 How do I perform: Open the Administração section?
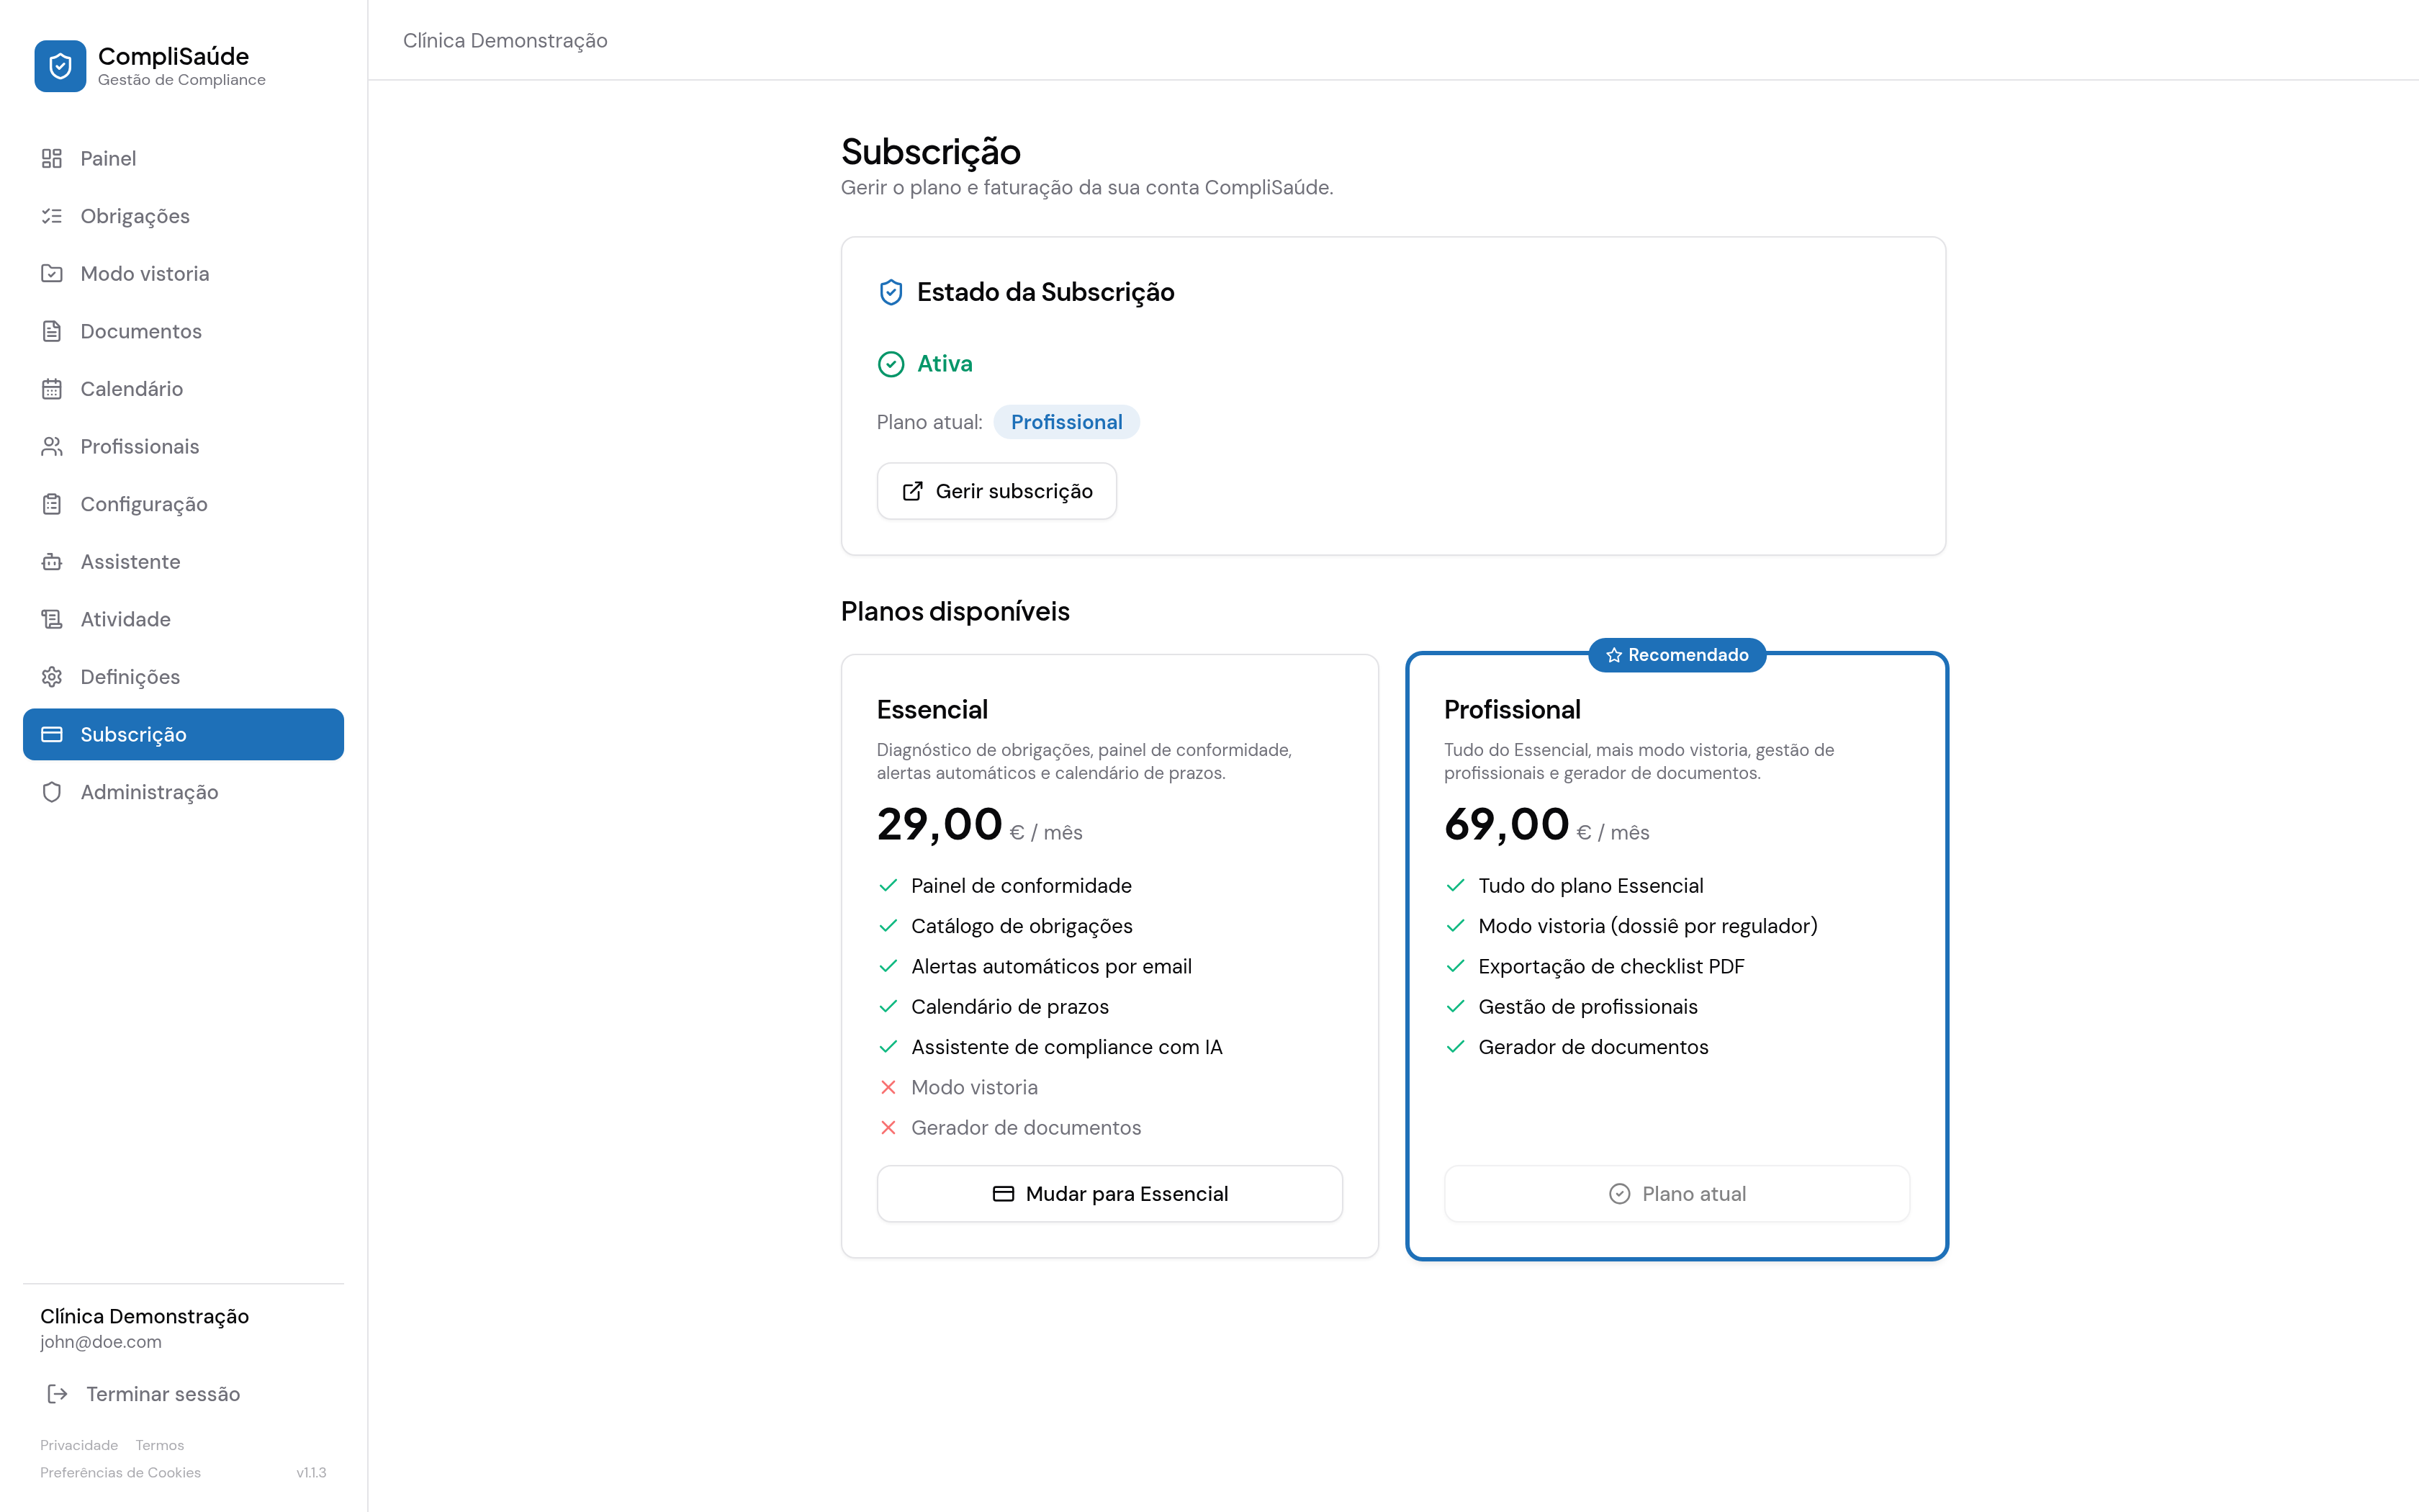click(184, 792)
